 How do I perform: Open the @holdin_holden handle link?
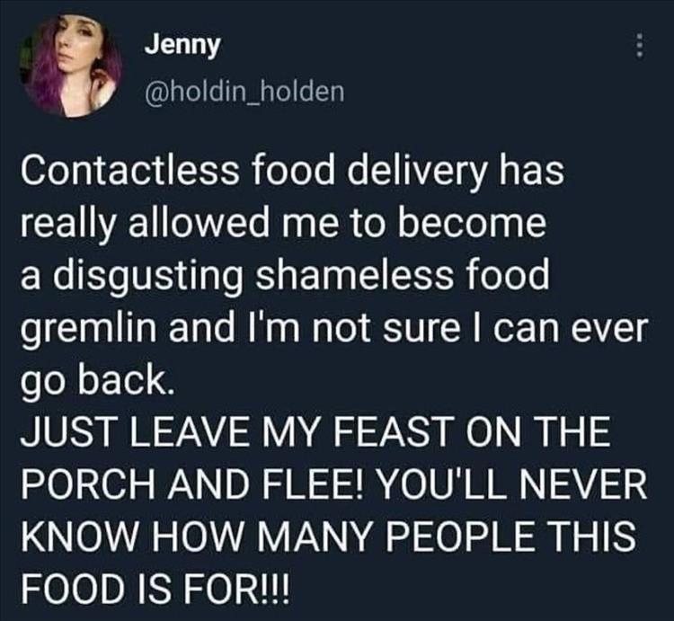point(245,91)
